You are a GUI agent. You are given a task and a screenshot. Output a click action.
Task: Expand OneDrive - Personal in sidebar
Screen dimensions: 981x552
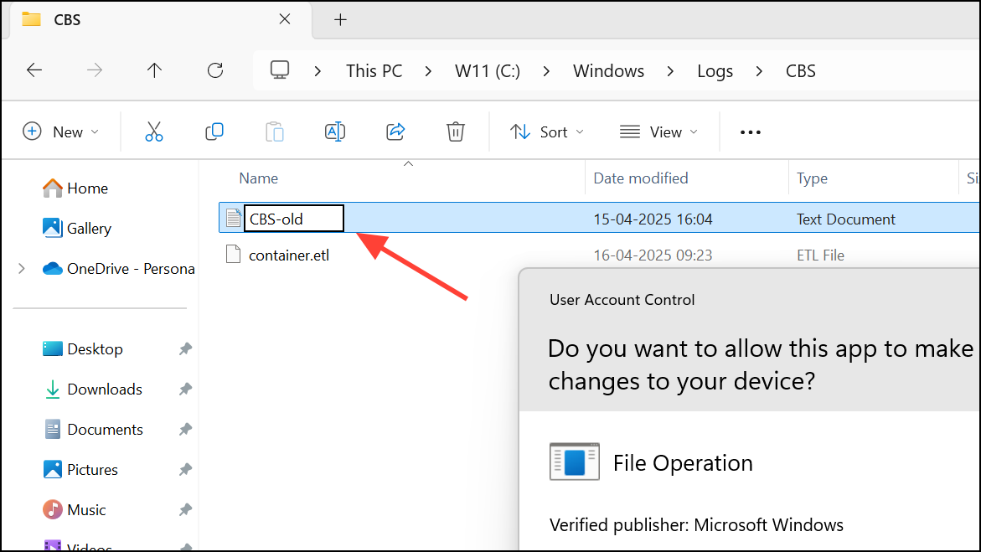21,268
